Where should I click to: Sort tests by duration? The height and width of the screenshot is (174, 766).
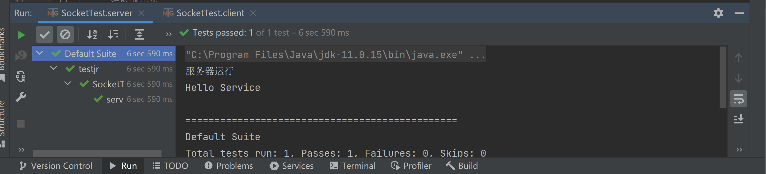[x=113, y=34]
